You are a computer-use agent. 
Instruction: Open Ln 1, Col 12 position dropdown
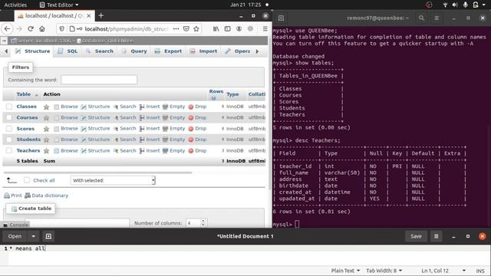(443, 271)
